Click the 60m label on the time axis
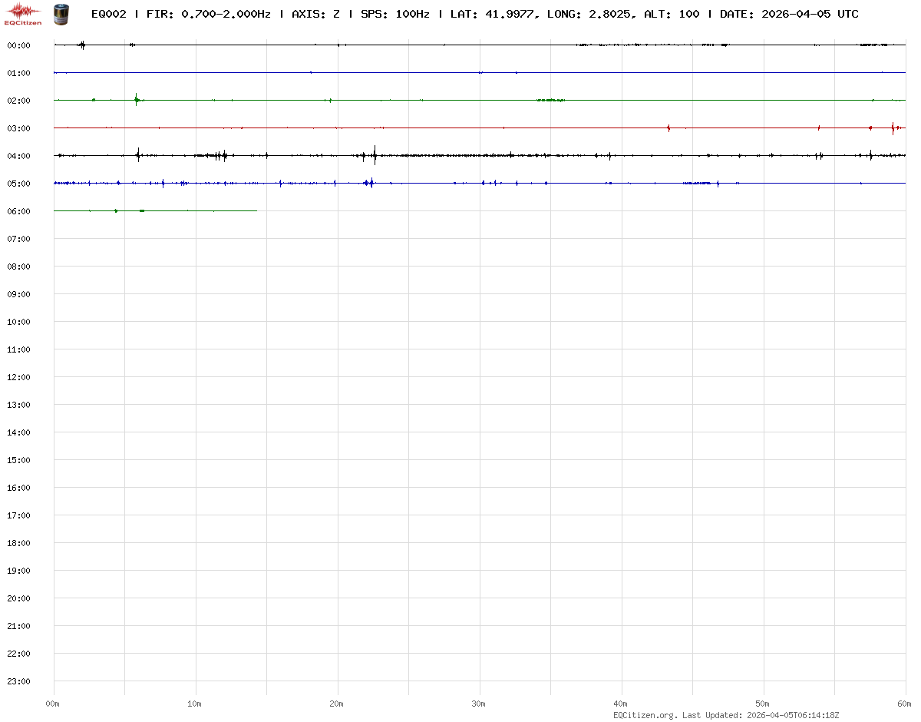921x722 pixels. (x=905, y=704)
